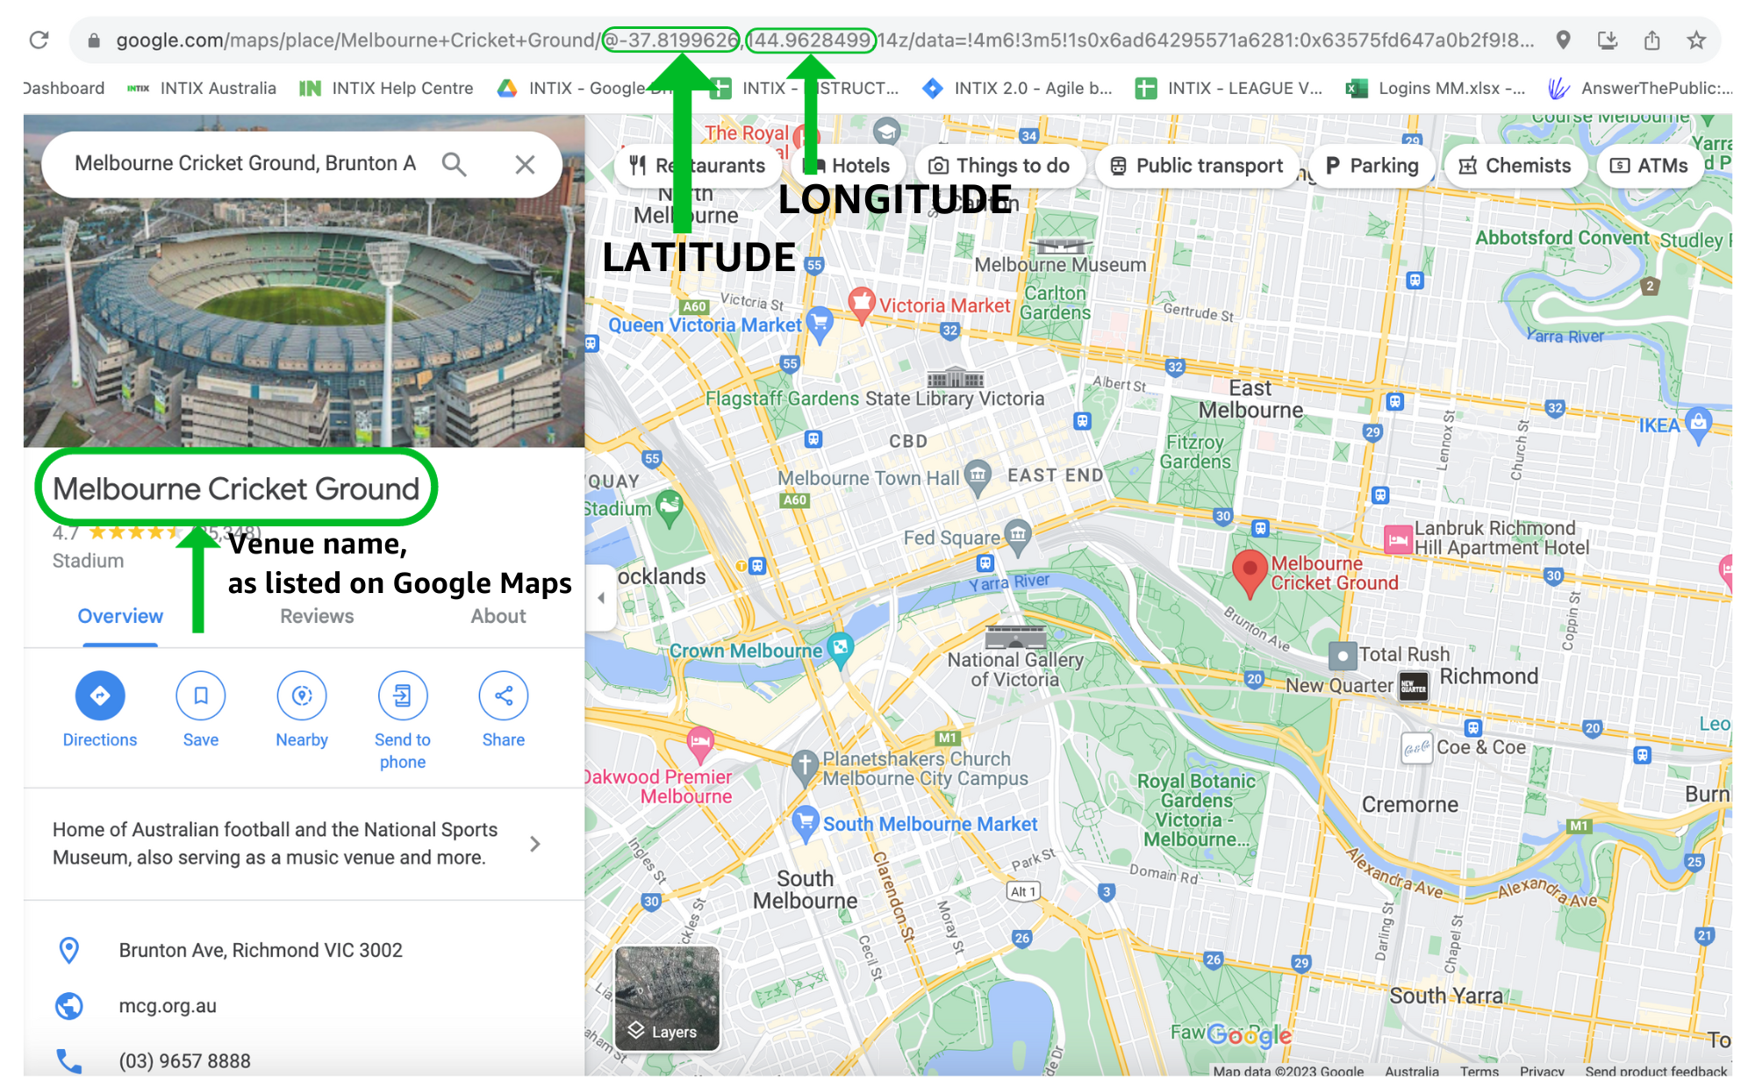Viewport: 1755px width, 1086px height.
Task: Click the Total Rush map marker
Action: (x=1343, y=655)
